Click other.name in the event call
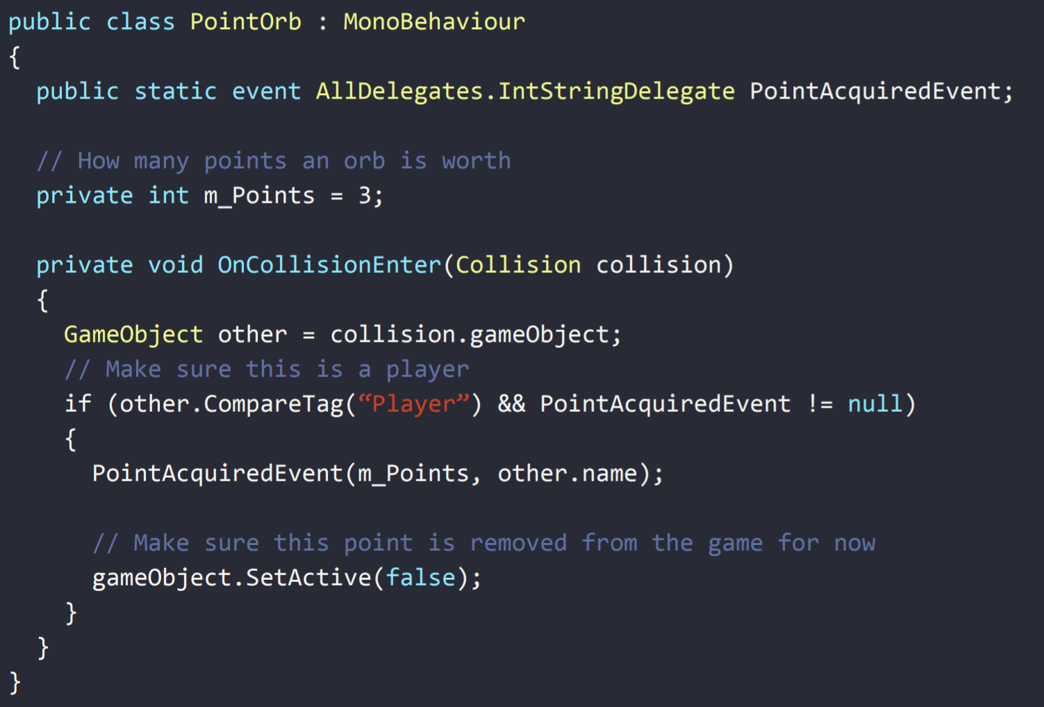This screenshot has height=707, width=1044. tap(567, 474)
